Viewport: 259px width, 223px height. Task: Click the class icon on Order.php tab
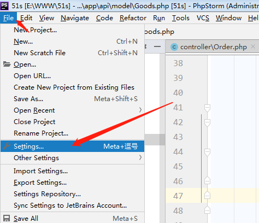click(x=174, y=47)
